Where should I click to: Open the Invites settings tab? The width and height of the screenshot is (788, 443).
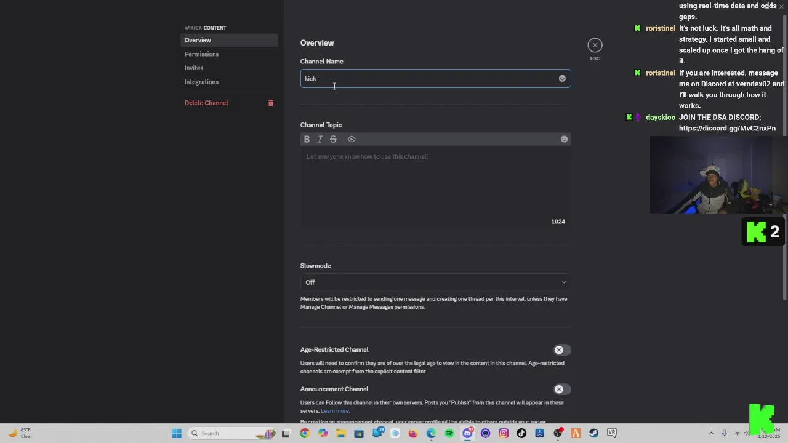click(x=229, y=68)
